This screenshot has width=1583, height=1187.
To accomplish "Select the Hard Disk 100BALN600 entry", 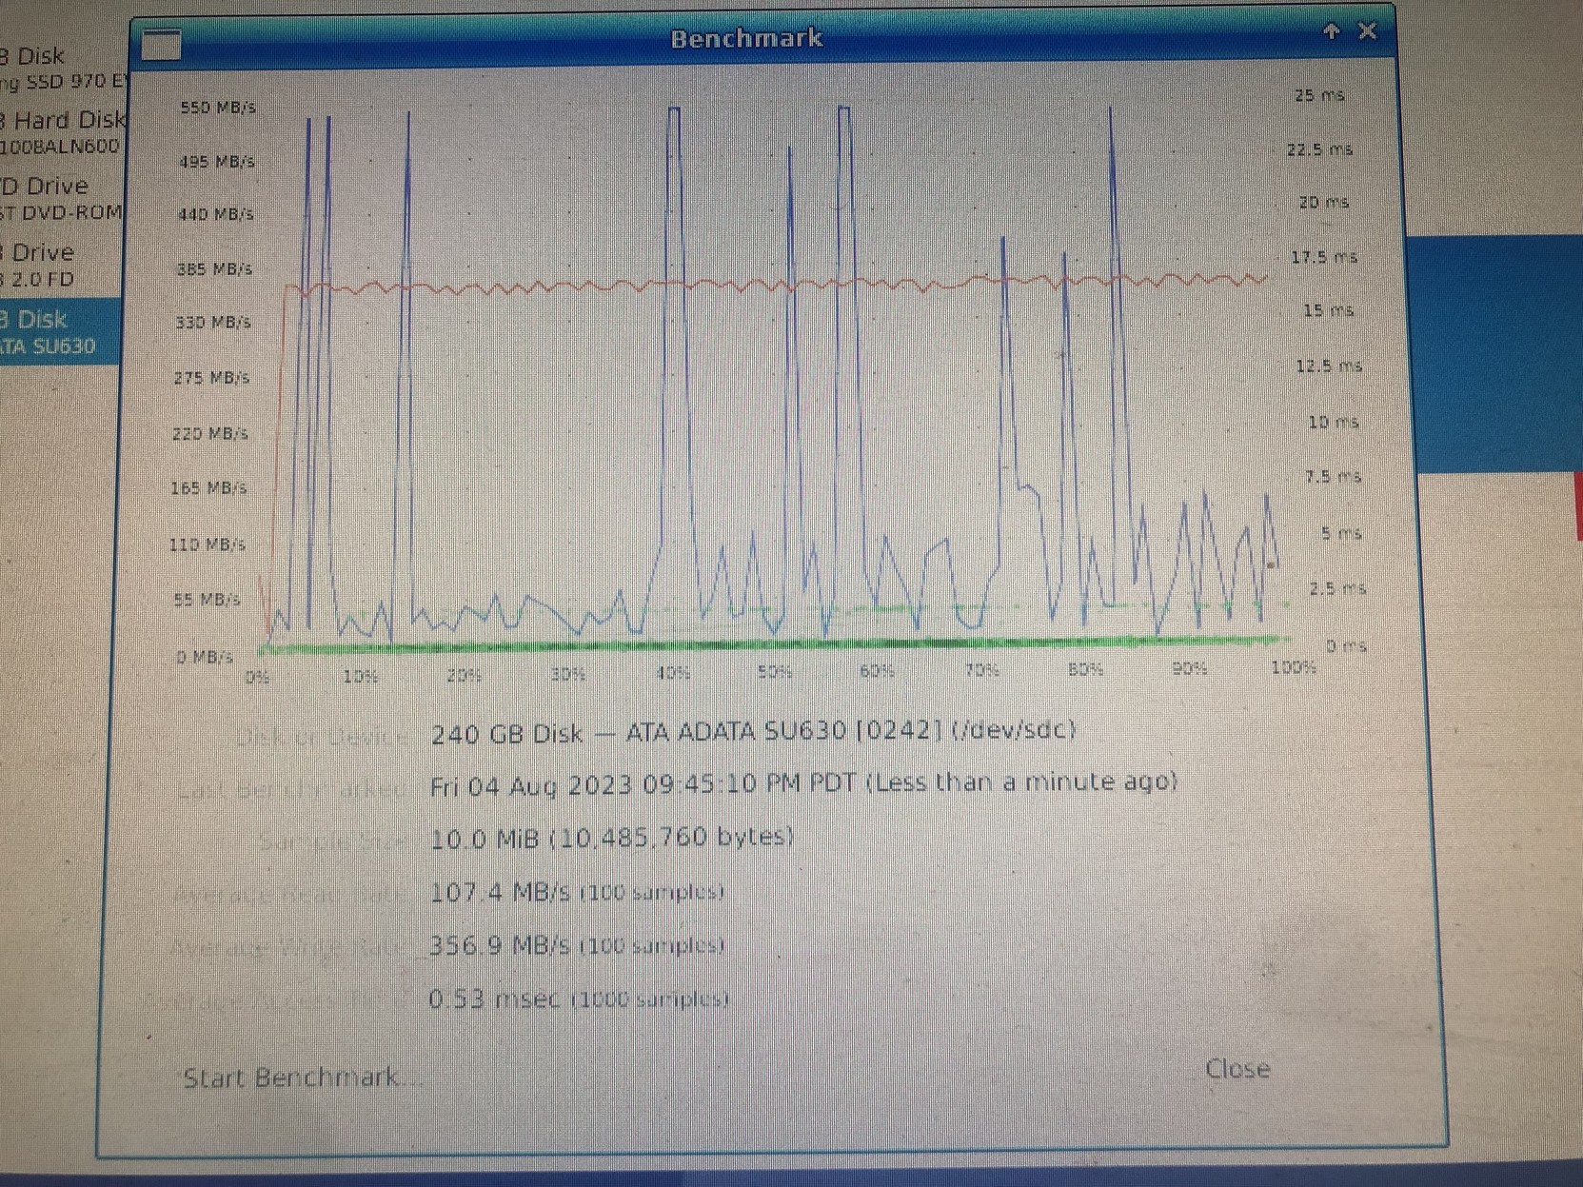I will (x=62, y=132).
